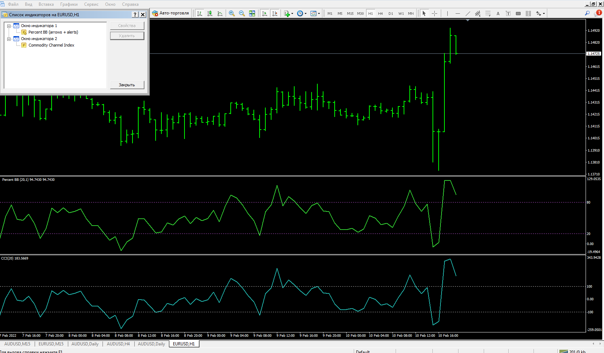This screenshot has width=604, height=353.
Task: Select the cycle lines tool
Action: [528, 13]
